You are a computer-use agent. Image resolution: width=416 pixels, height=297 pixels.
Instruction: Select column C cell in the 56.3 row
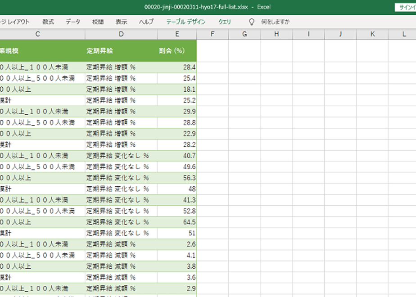click(42, 178)
